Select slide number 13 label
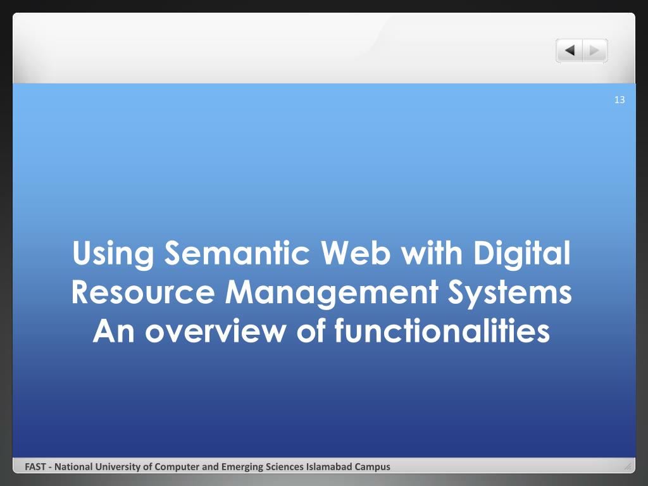This screenshot has height=486, width=648. tap(619, 99)
